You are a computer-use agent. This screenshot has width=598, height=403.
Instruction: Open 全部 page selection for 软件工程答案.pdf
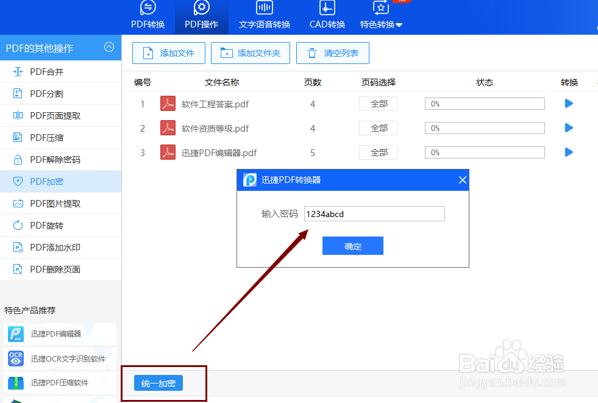(379, 104)
